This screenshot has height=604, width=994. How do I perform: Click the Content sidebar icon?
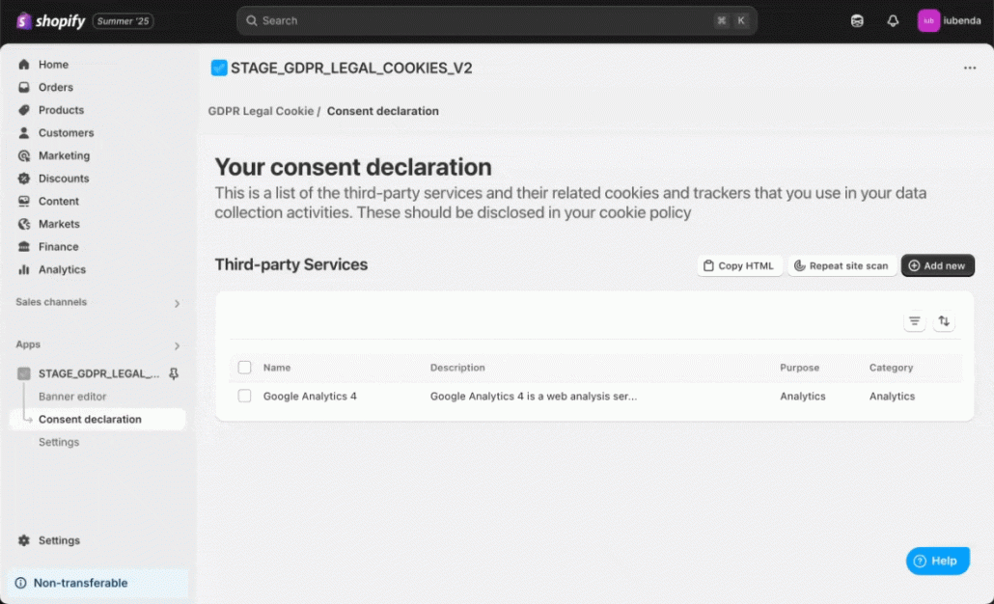24,201
